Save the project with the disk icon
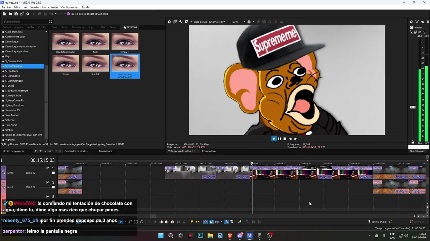 [x=16, y=14]
